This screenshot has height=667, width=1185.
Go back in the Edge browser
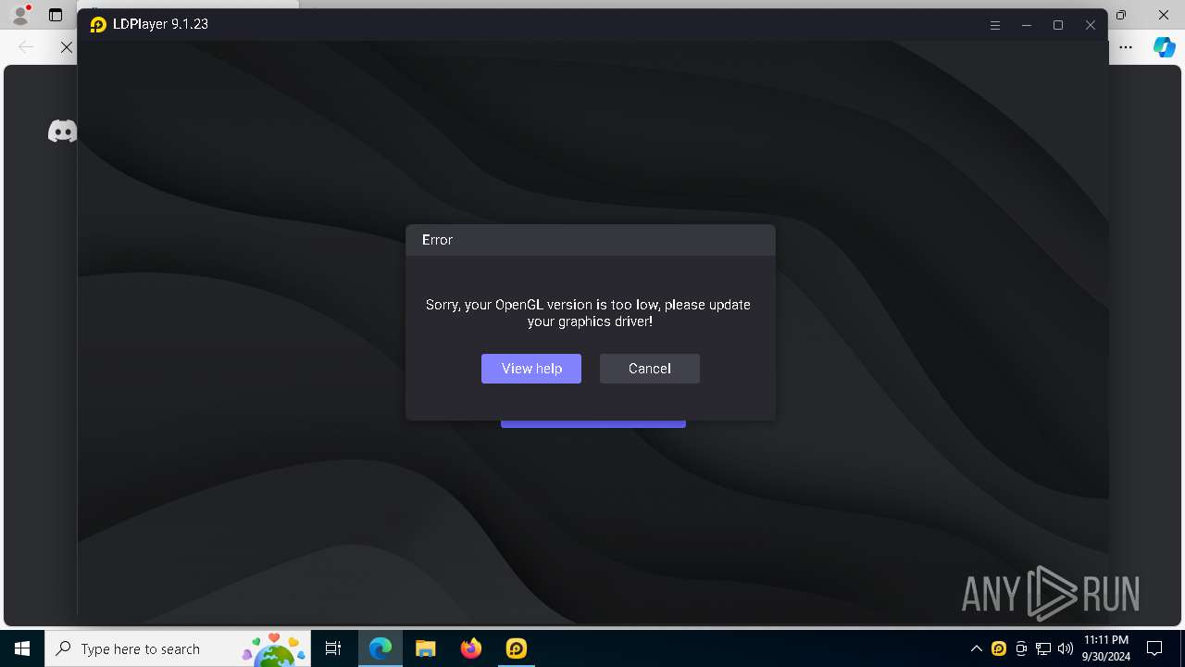[x=26, y=46]
